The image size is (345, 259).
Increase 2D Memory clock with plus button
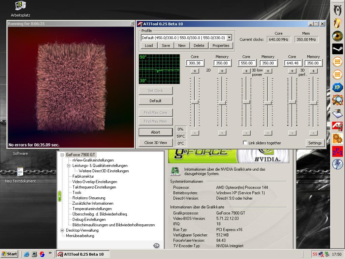[x=222, y=71]
